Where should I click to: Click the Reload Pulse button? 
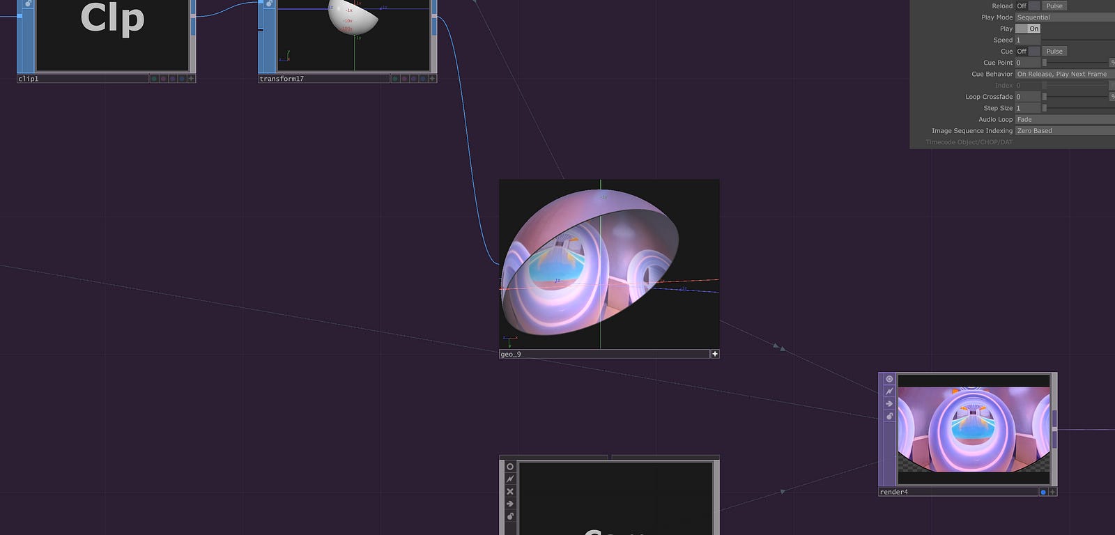pyautogui.click(x=1054, y=6)
